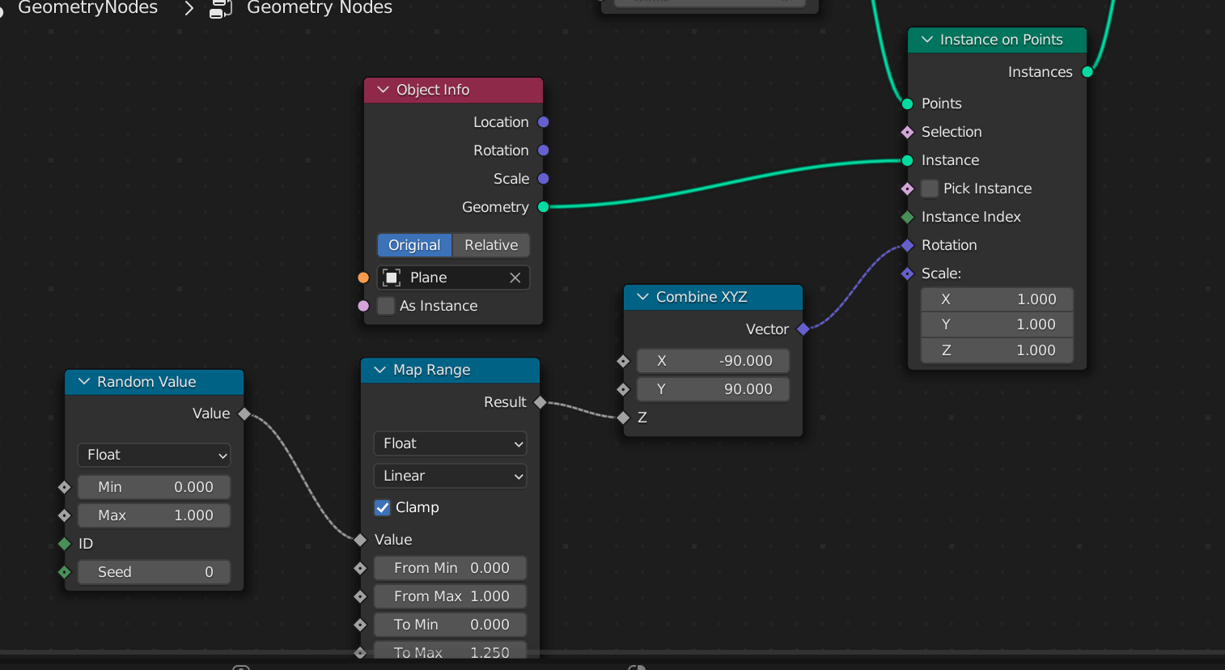
Task: Collapse the Object Info node
Action: pyautogui.click(x=383, y=90)
